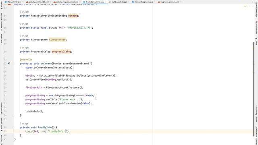Click line number 23 in gutter
258x145 pixels.
point(5,64)
